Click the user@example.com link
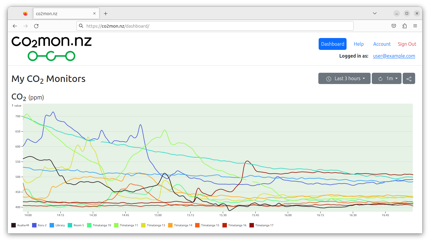This screenshot has width=430, height=242. tap(394, 56)
